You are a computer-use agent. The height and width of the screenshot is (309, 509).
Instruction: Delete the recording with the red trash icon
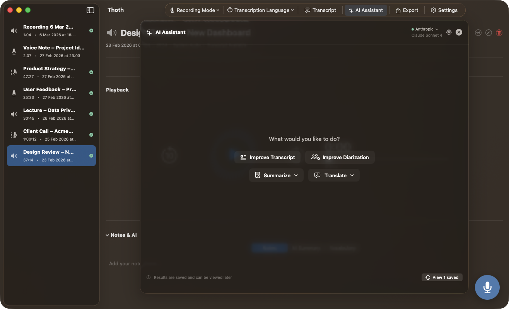499,33
